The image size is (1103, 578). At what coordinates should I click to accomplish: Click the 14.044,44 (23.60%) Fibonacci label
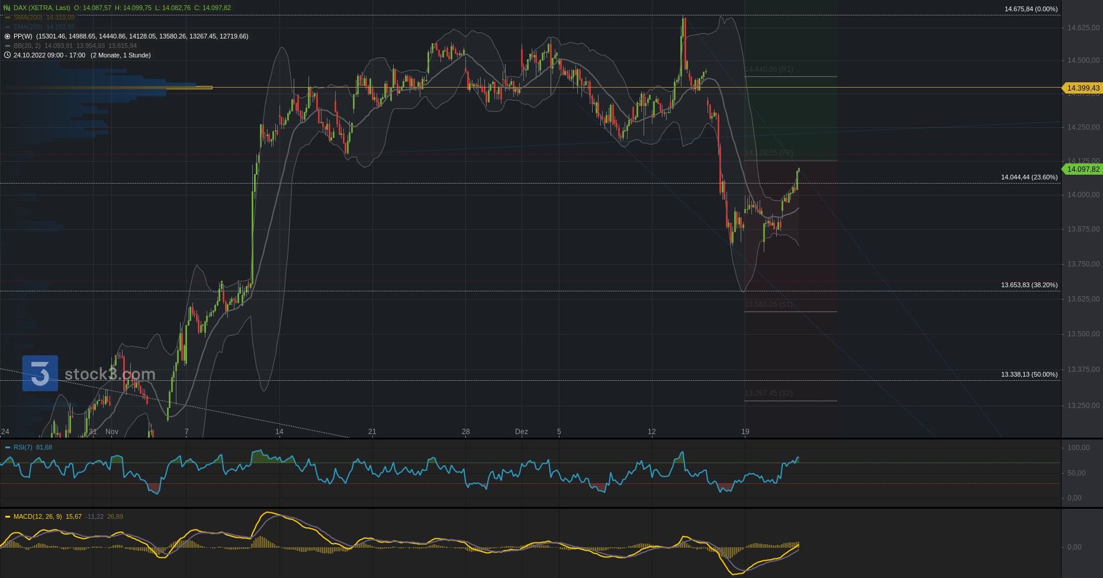[x=1029, y=177]
